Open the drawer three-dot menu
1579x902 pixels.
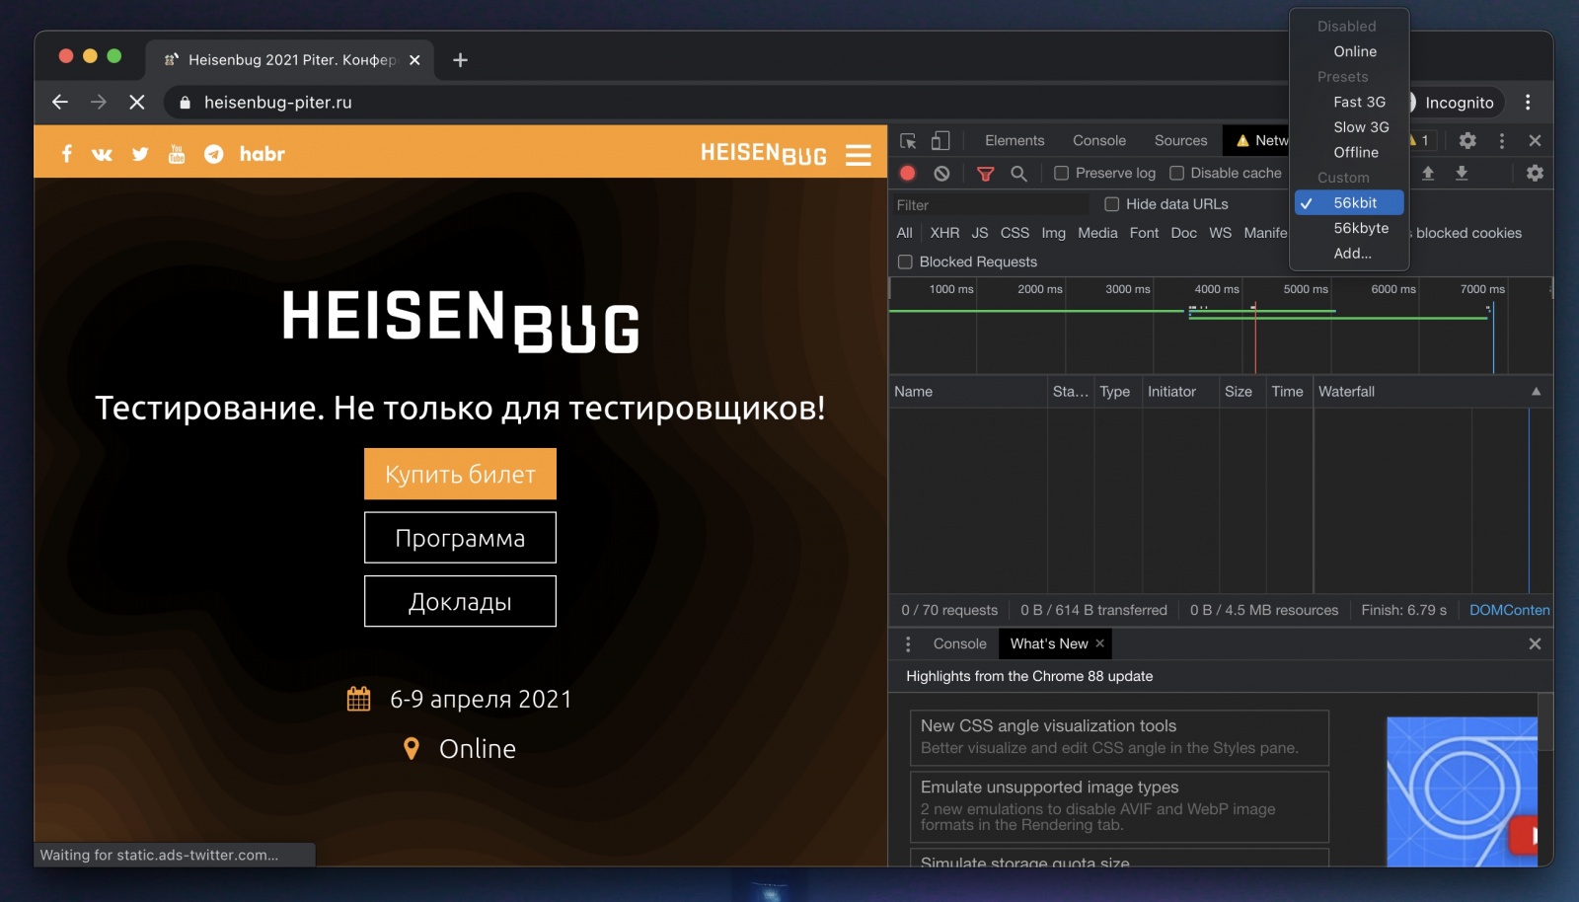(908, 643)
